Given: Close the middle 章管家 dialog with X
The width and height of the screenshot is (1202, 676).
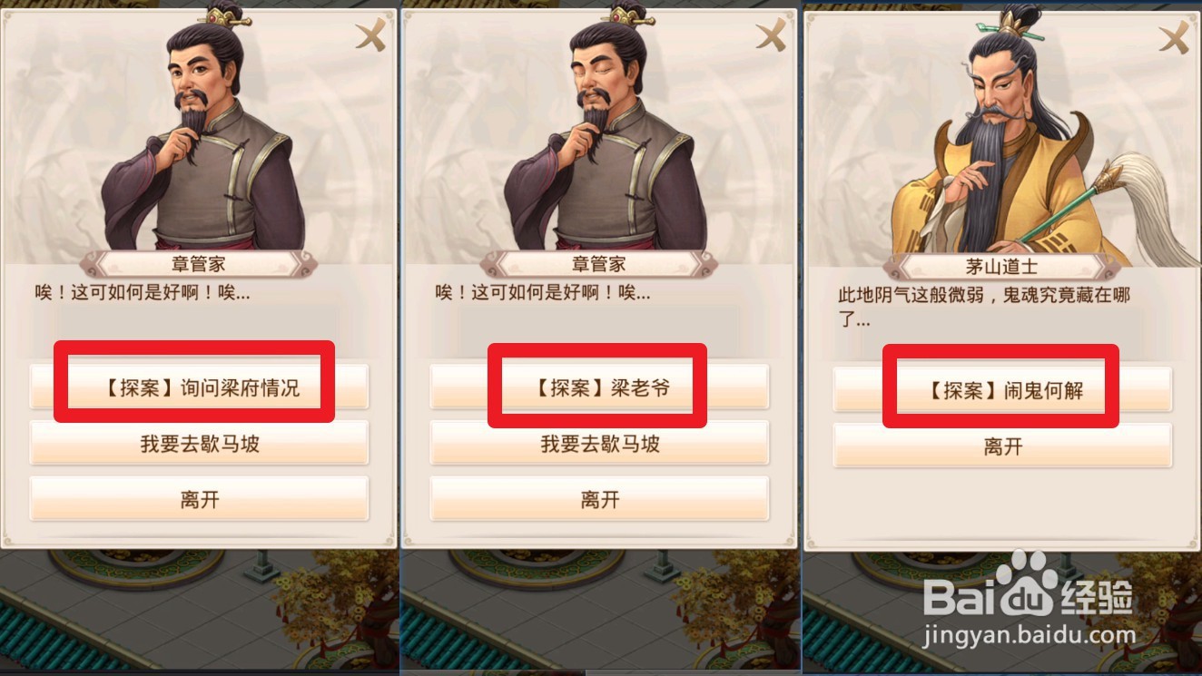Looking at the screenshot, I should point(771,36).
